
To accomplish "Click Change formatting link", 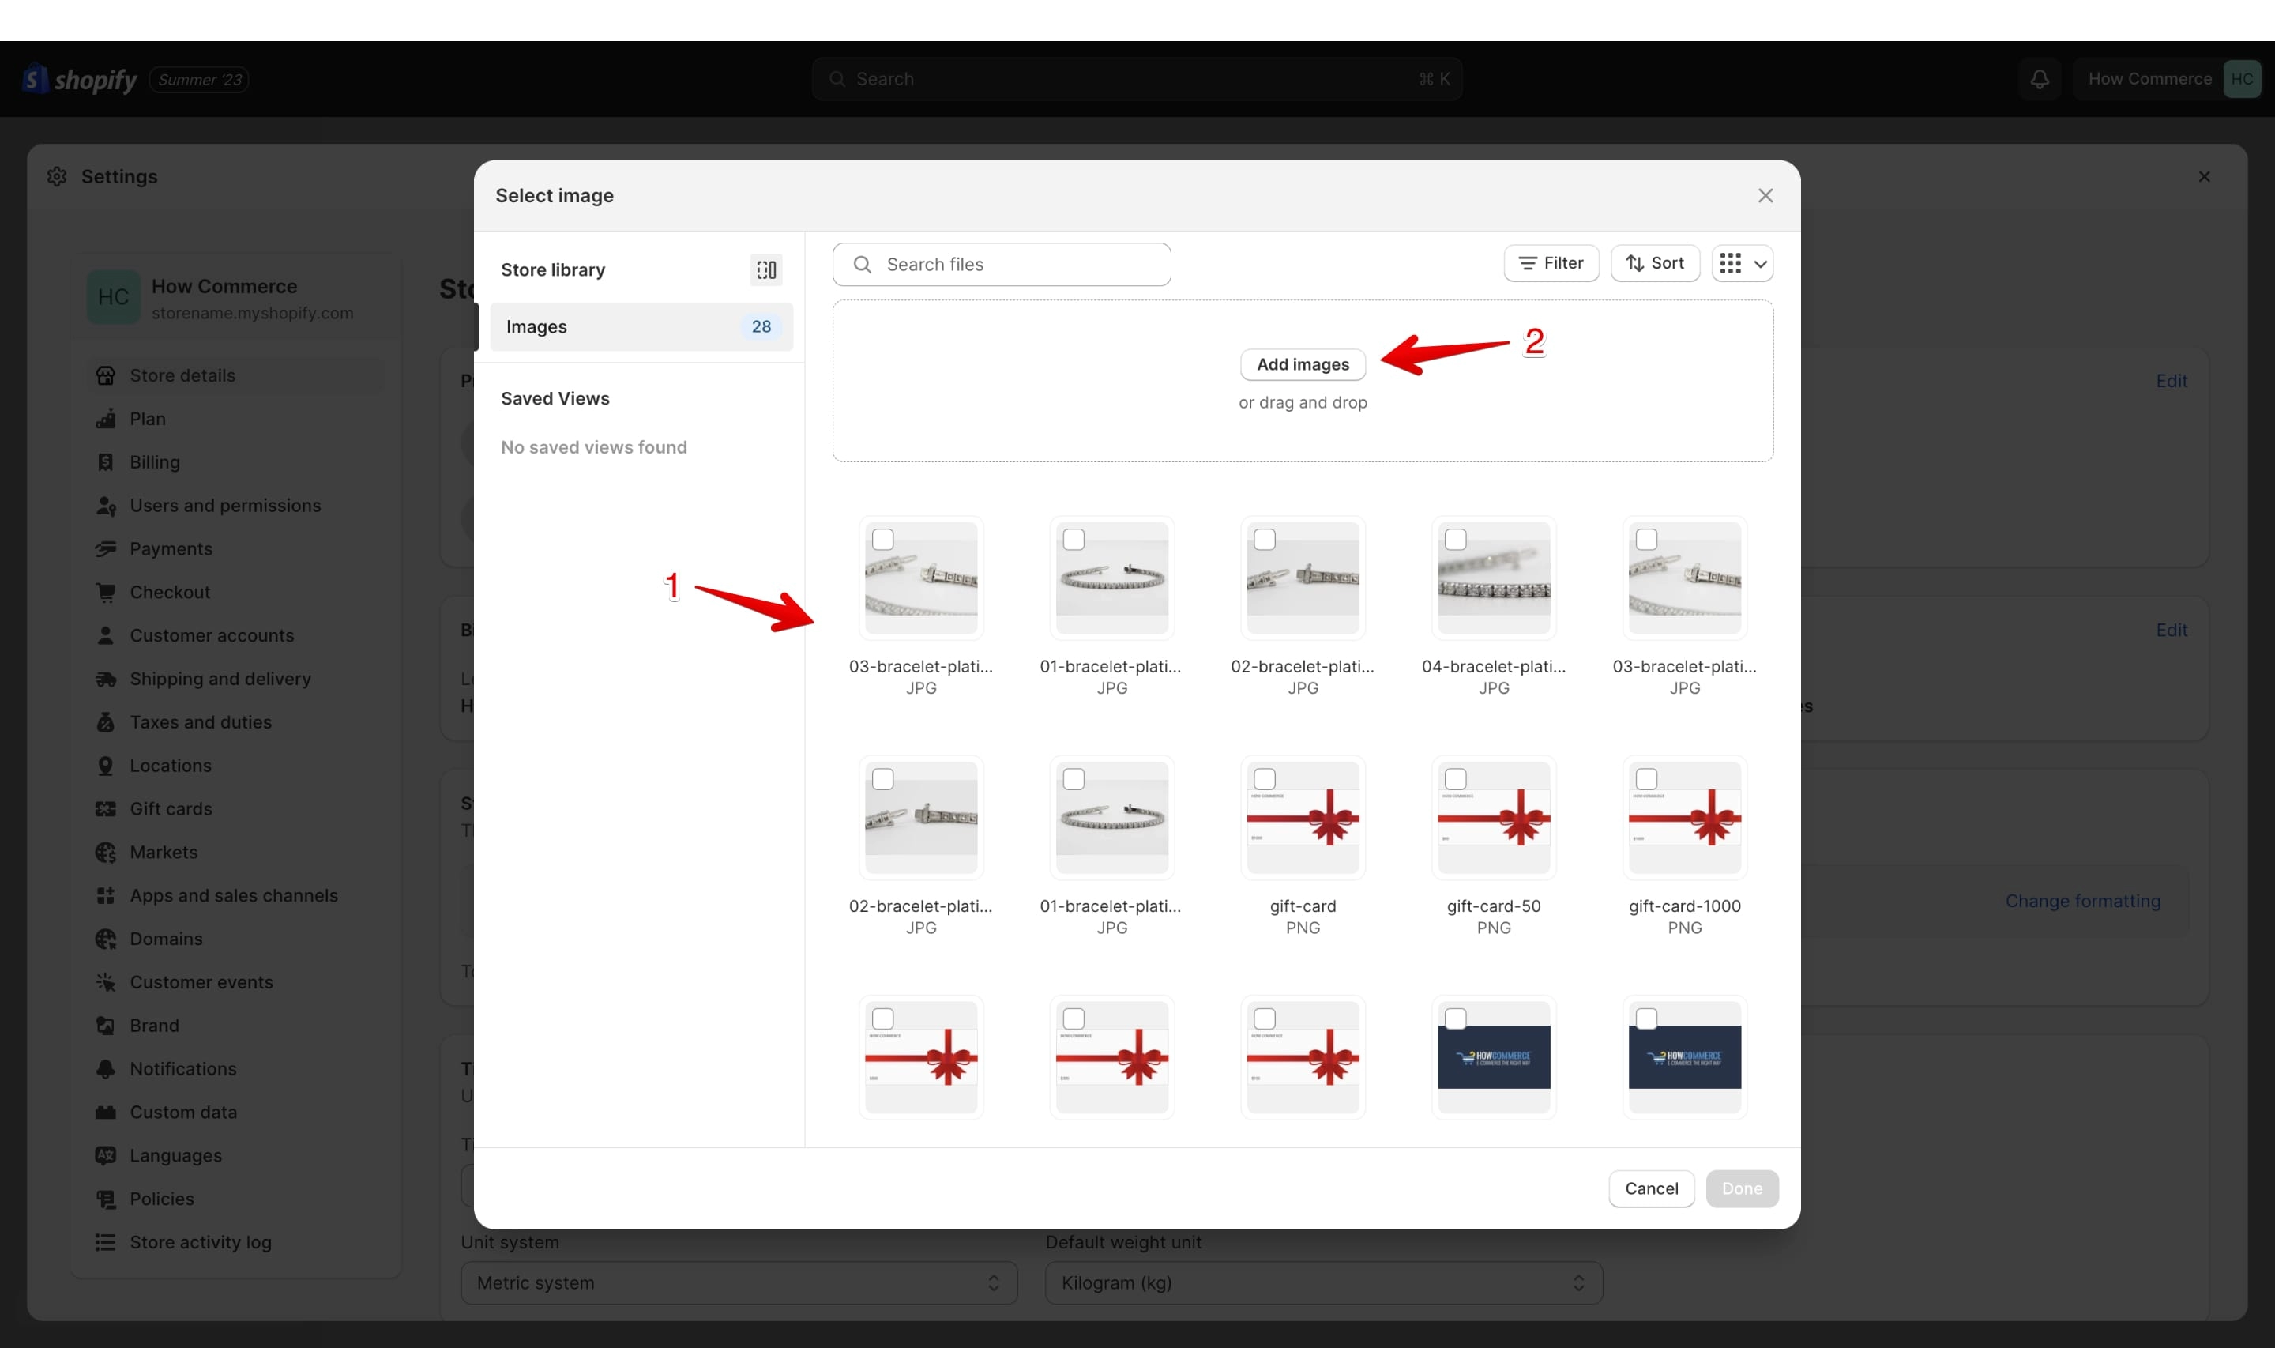I will (x=2082, y=901).
